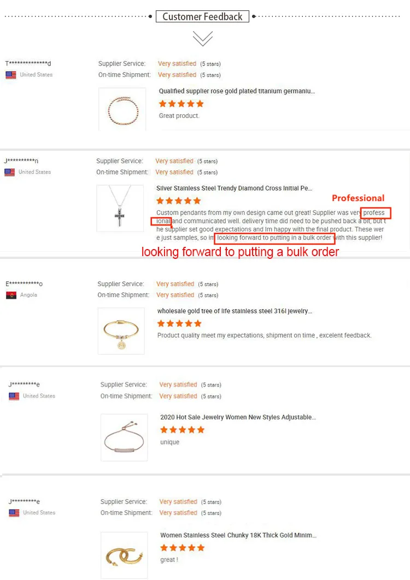Open 'wholesale gold tree of life' product link
The width and height of the screenshot is (410, 580).
[x=235, y=311]
